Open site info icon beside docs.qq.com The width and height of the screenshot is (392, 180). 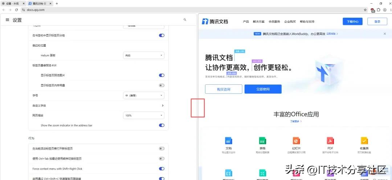(24, 10)
